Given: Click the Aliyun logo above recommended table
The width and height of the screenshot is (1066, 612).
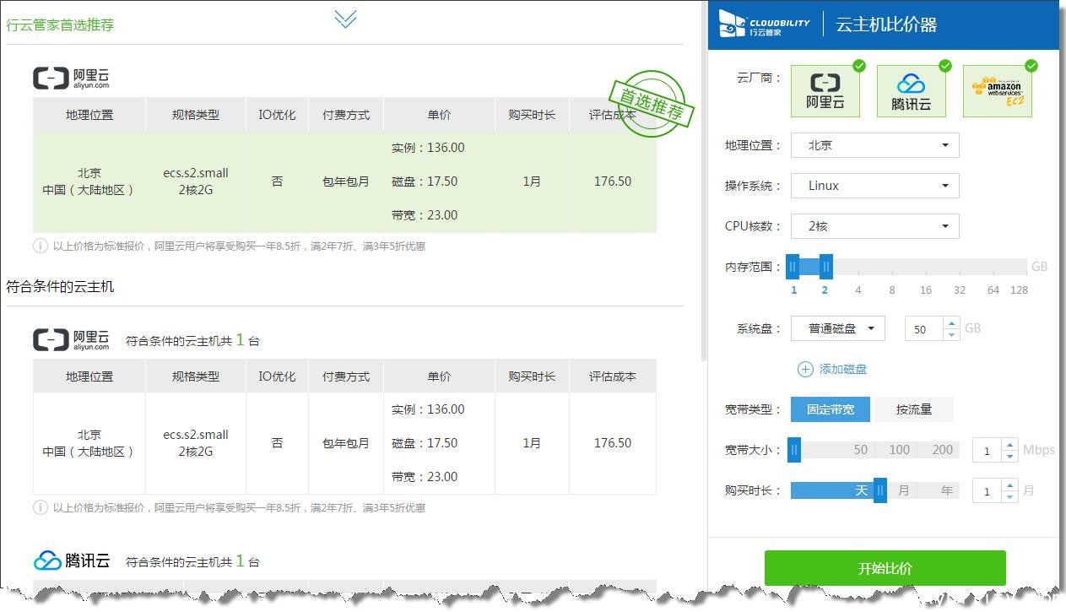Looking at the screenshot, I should (72, 78).
